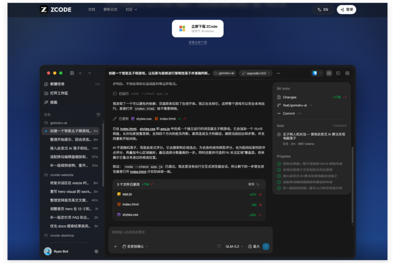Open the 更新日志 changelog page
The image size is (395, 263).
[110, 9]
